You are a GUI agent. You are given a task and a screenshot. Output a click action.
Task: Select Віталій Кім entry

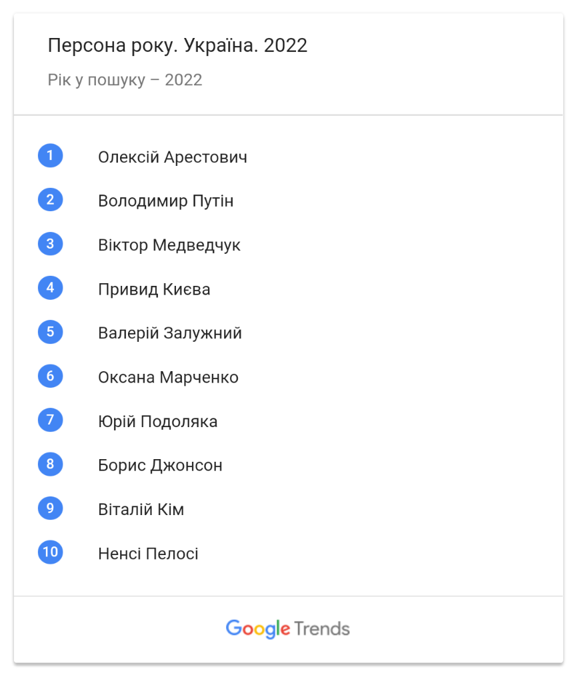(x=141, y=510)
